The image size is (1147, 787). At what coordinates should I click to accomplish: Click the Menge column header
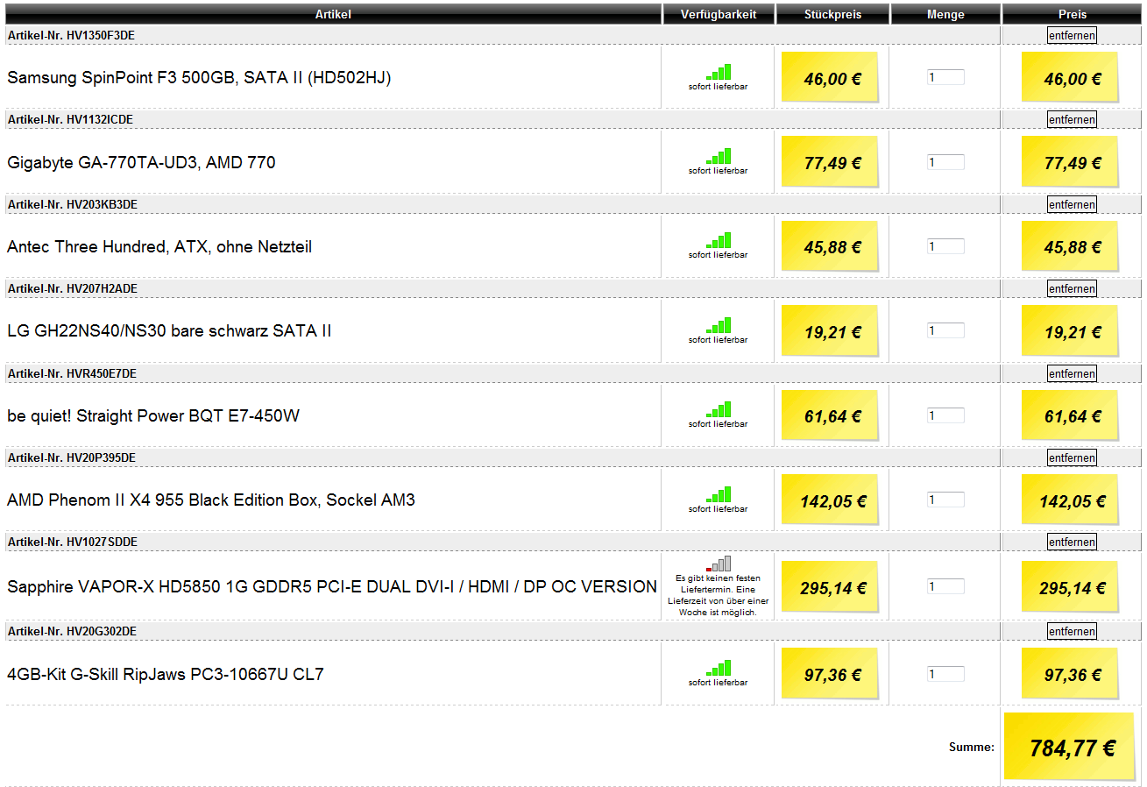(945, 14)
